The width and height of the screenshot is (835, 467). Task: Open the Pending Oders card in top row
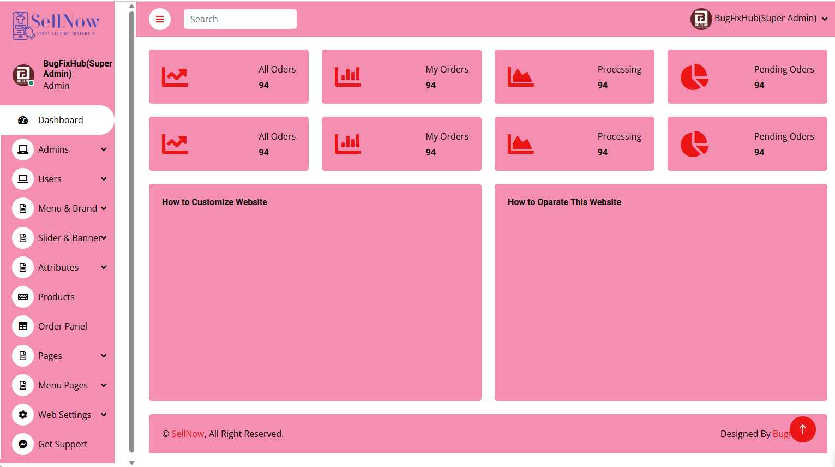pyautogui.click(x=747, y=76)
